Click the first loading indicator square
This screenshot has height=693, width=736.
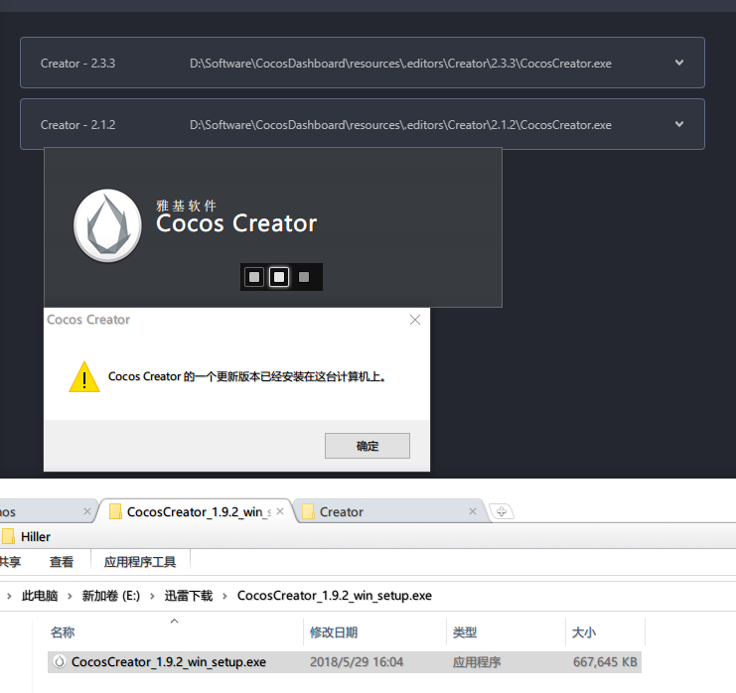pos(254,277)
